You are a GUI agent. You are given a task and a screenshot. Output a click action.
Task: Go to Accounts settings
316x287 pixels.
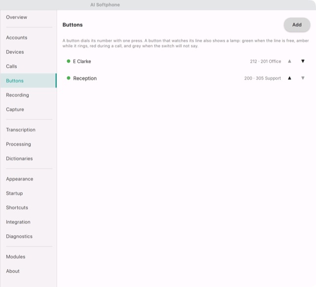(x=29, y=38)
